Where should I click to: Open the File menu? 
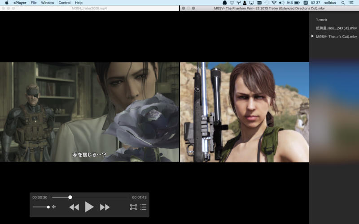34,3
